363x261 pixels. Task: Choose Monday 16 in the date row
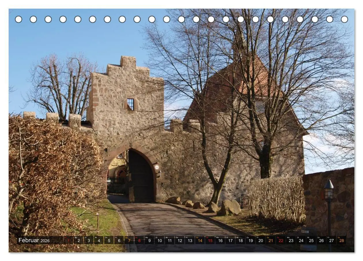tap(220, 240)
